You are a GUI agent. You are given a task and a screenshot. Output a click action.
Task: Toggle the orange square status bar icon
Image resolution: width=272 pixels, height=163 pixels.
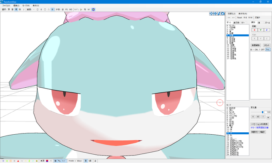click(x=10, y=161)
